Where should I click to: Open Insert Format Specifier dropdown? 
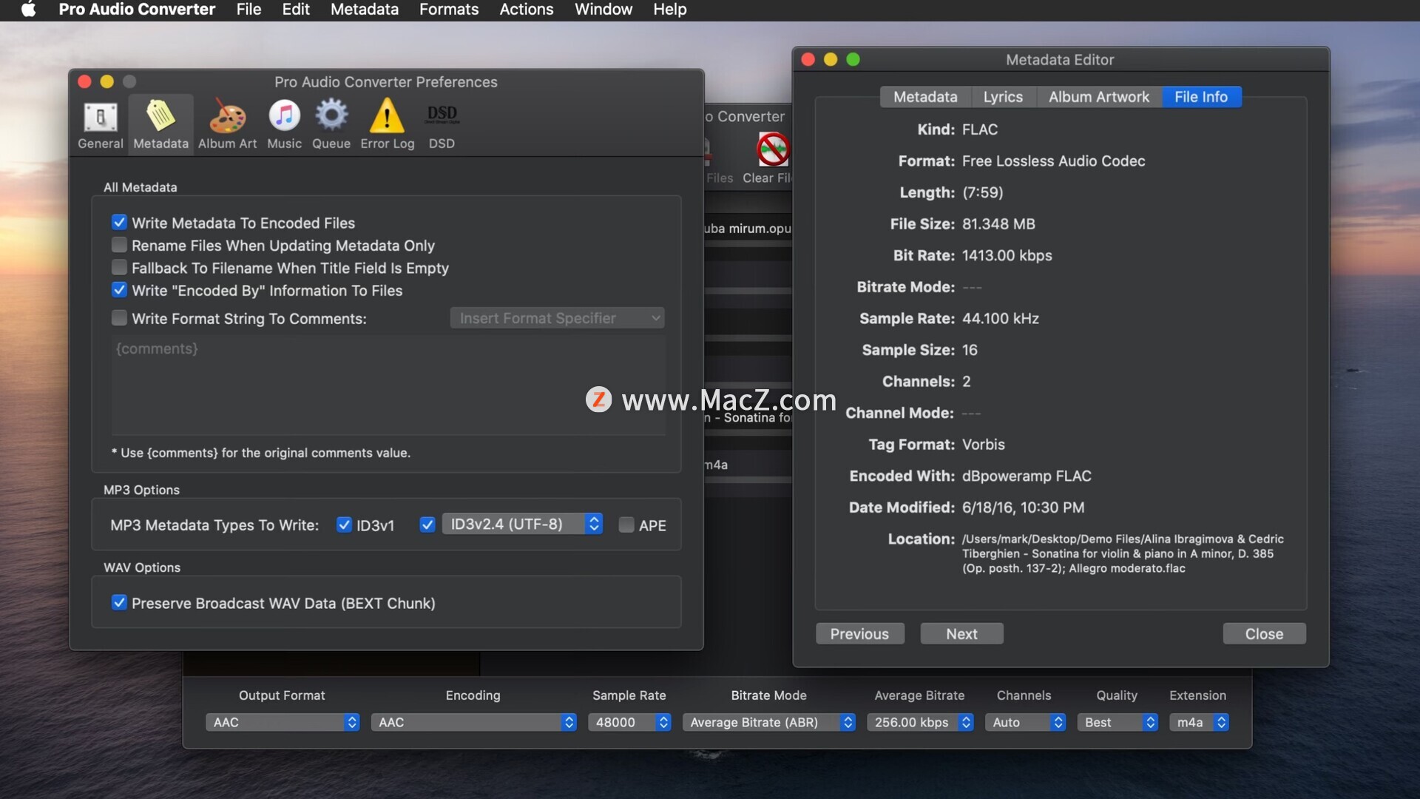tap(557, 318)
